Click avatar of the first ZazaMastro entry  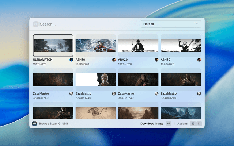click(x=71, y=93)
